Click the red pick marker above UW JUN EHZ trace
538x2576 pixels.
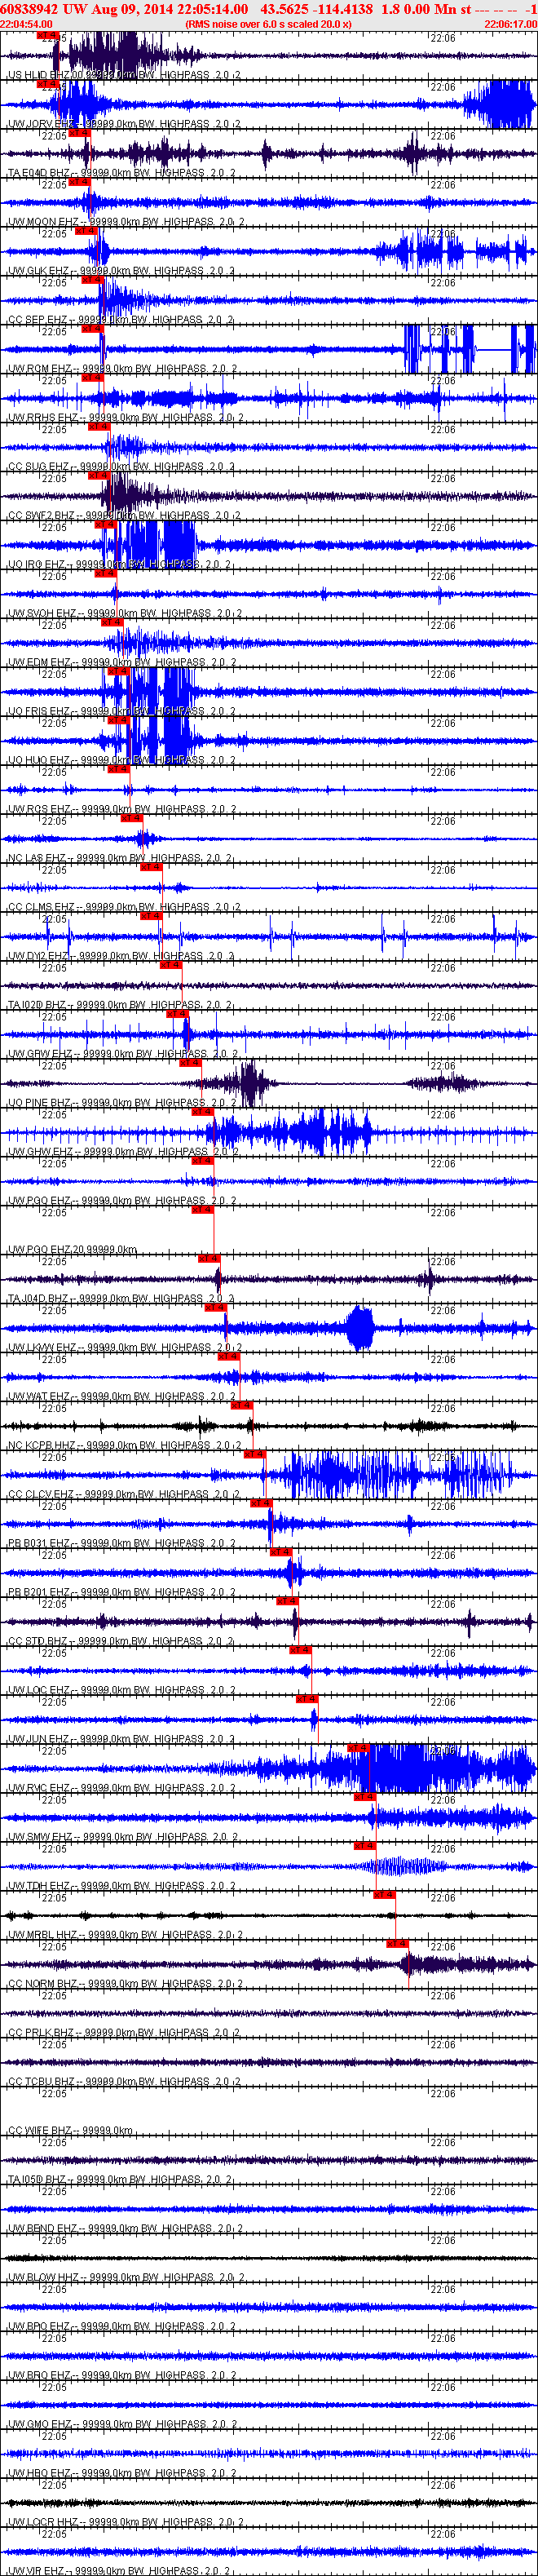pos(307,1698)
